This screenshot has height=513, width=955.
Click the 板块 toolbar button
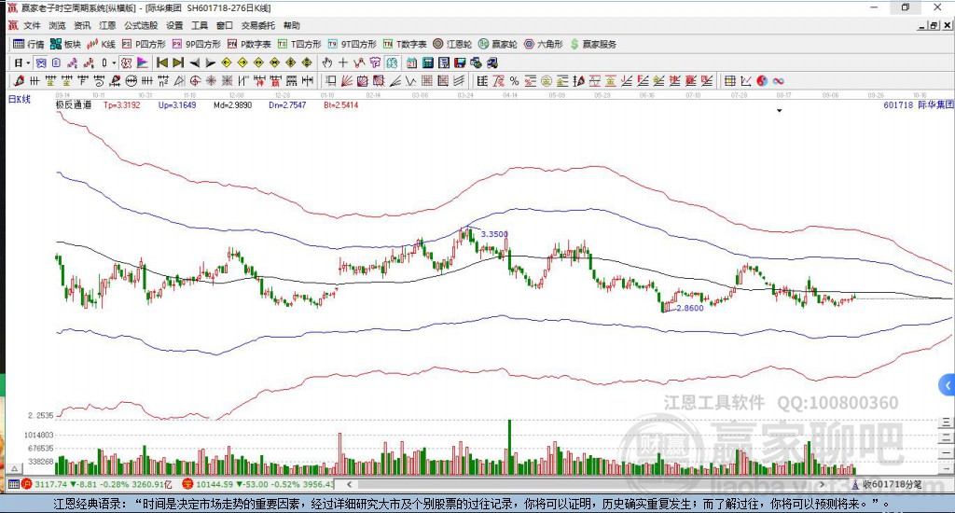(65, 44)
